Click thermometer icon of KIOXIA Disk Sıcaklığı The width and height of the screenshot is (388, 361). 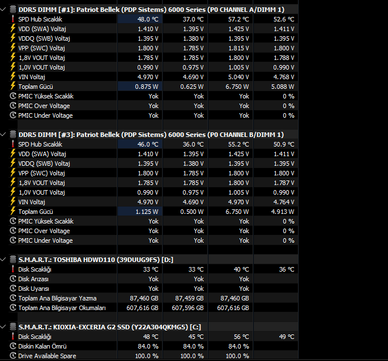pos(13,337)
